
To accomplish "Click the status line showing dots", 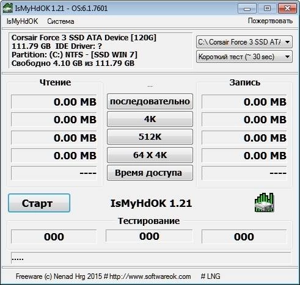I will click(151, 258).
